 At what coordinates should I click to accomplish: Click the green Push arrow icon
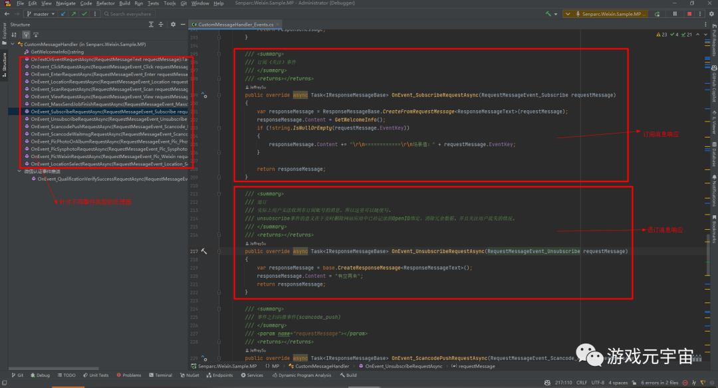[73, 14]
